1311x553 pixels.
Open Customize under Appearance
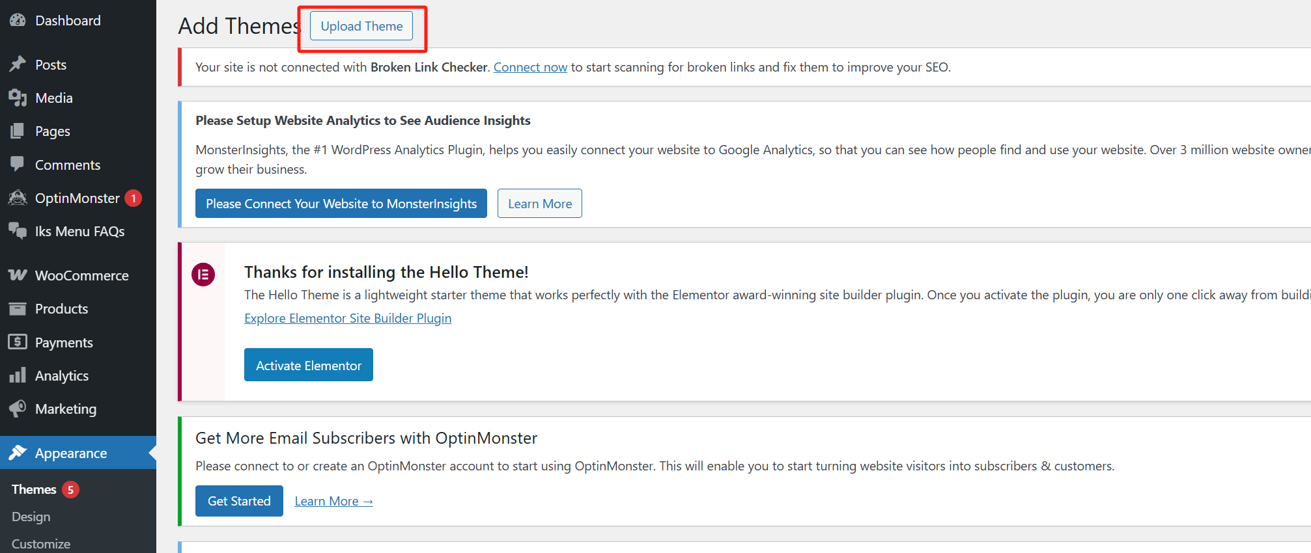(x=41, y=543)
